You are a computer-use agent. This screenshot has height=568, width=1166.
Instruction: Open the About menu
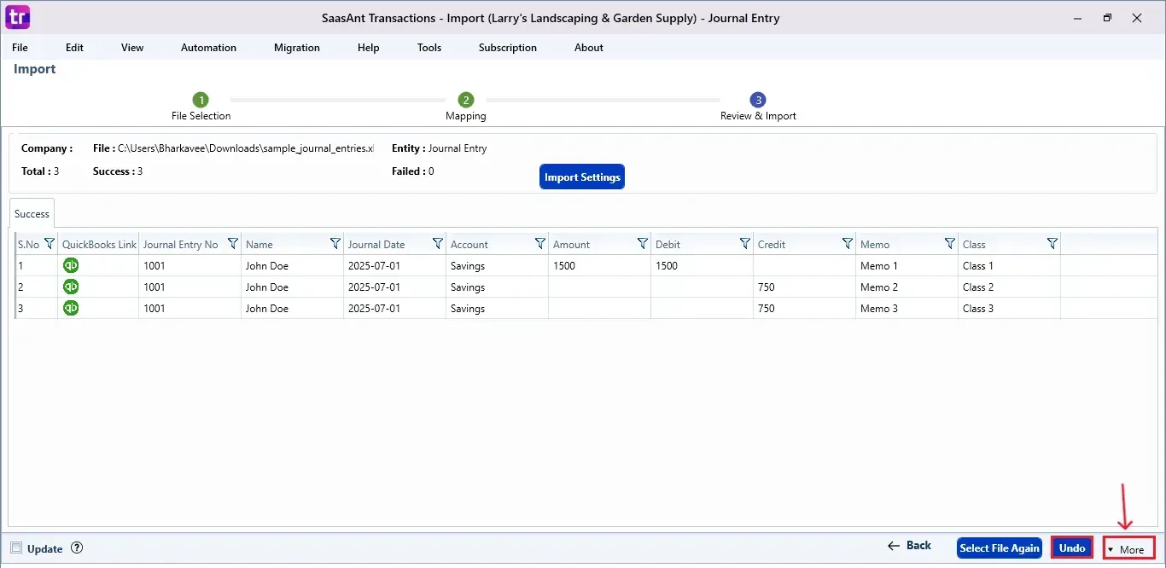589,48
